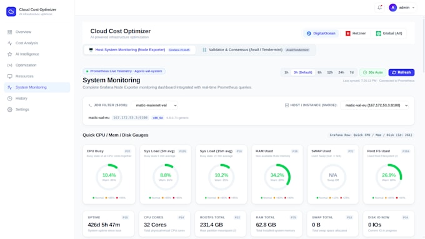Open Cost Analysis in sidebar
The height and width of the screenshot is (239, 425).
tap(37, 43)
